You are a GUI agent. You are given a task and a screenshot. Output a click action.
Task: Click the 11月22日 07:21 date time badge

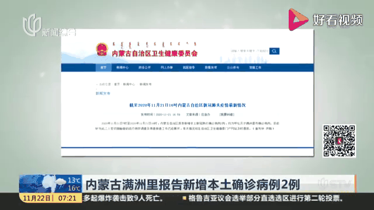(50, 198)
